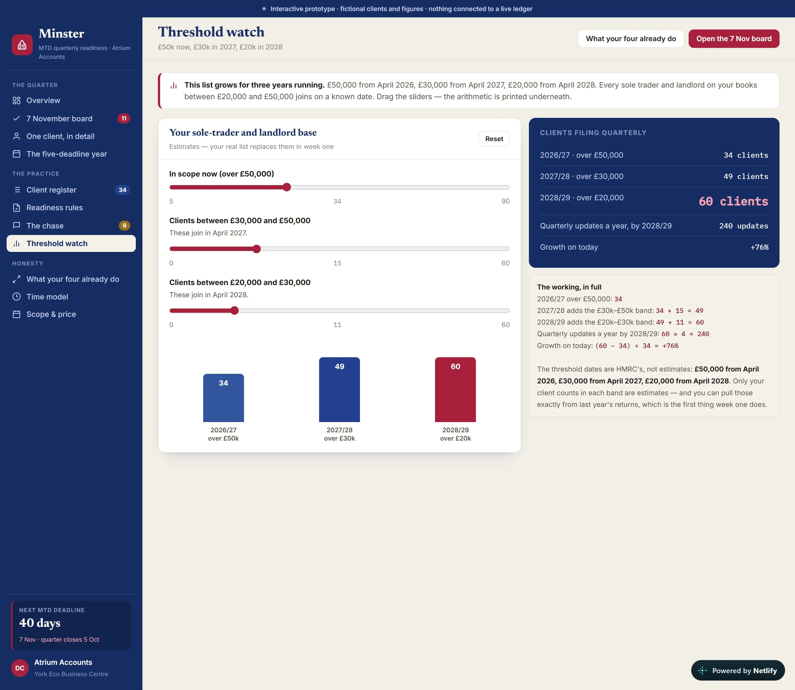Image resolution: width=795 pixels, height=690 pixels.
Task: Click the What your four arrows icon
Action: tap(17, 279)
